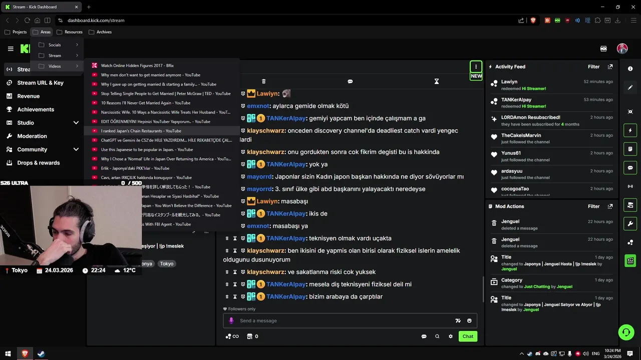
Task: Open the hamburger menu beside the Kick logo
Action: (11, 48)
